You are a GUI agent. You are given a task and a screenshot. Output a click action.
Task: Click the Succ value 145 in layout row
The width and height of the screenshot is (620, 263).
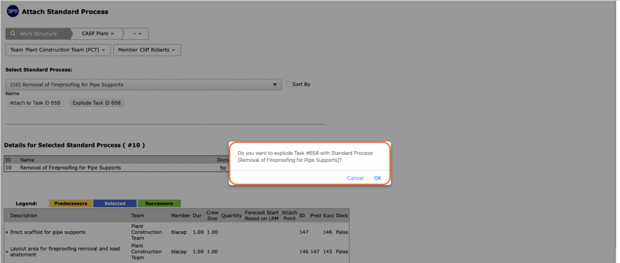point(327,252)
